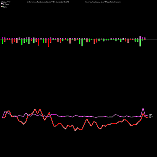Viewport: 157px width, 157px height.
Task: Click the '(3day smooth) MunafaSutra(TM) charts for SYPR' heading
Action: 48,2
